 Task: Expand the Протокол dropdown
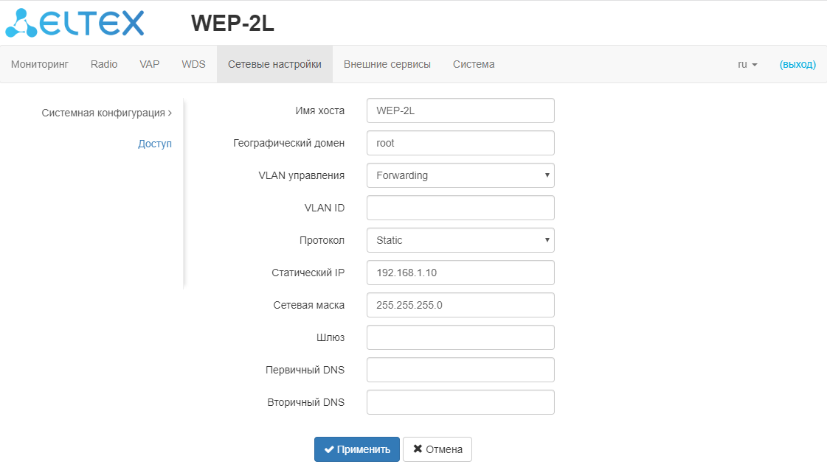point(460,240)
